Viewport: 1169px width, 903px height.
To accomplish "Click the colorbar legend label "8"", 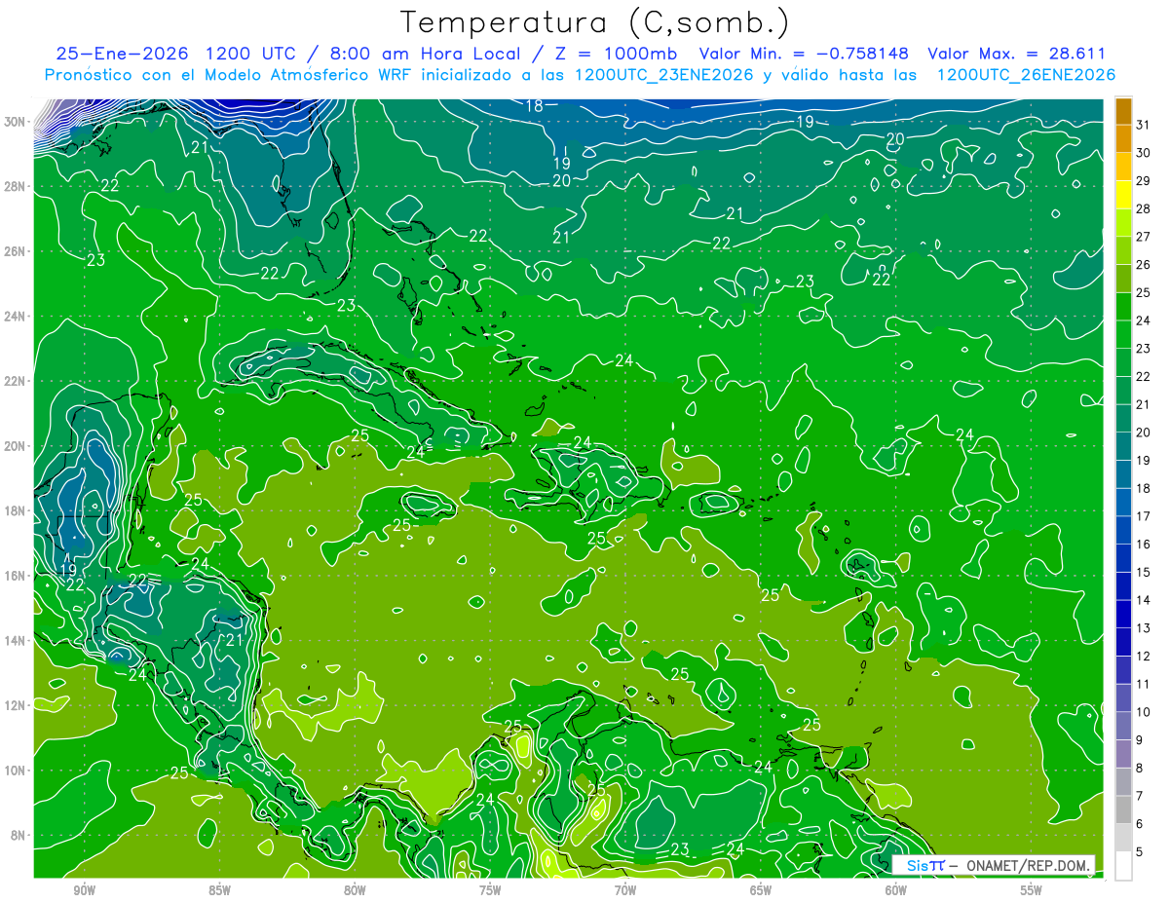I will [x=1140, y=769].
